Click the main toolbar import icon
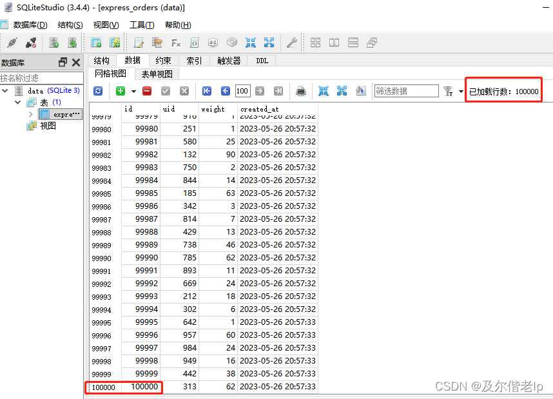 pyautogui.click(x=251, y=43)
